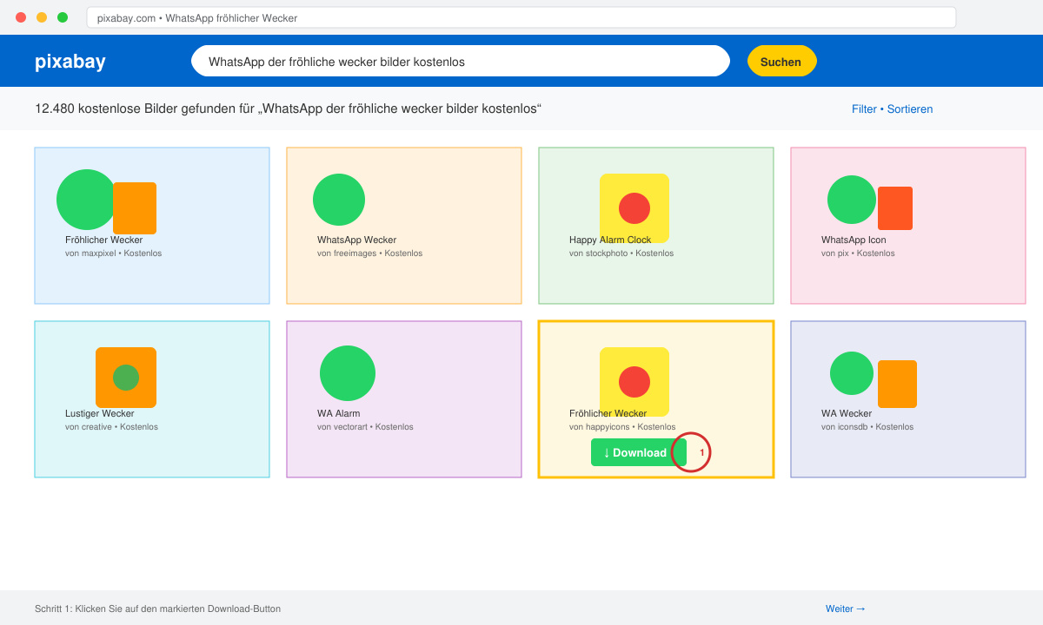Click green circle icon in WhatsApp Icon card
Viewport: 1043px width, 625px height.
pyautogui.click(x=852, y=200)
